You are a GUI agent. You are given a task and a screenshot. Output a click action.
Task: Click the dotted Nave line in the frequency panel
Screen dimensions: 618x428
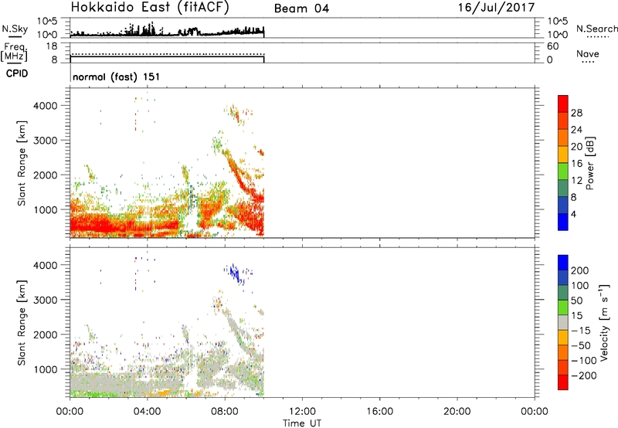[x=167, y=54]
